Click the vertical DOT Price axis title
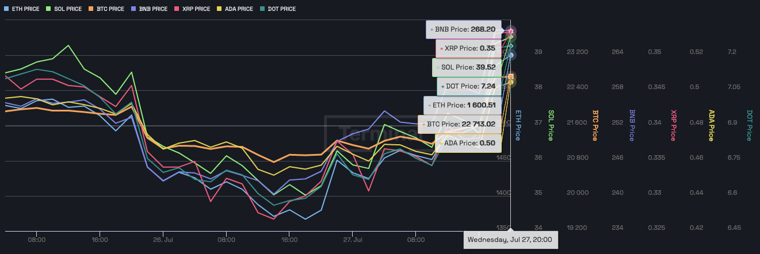This screenshot has height=254, width=760. (x=749, y=125)
